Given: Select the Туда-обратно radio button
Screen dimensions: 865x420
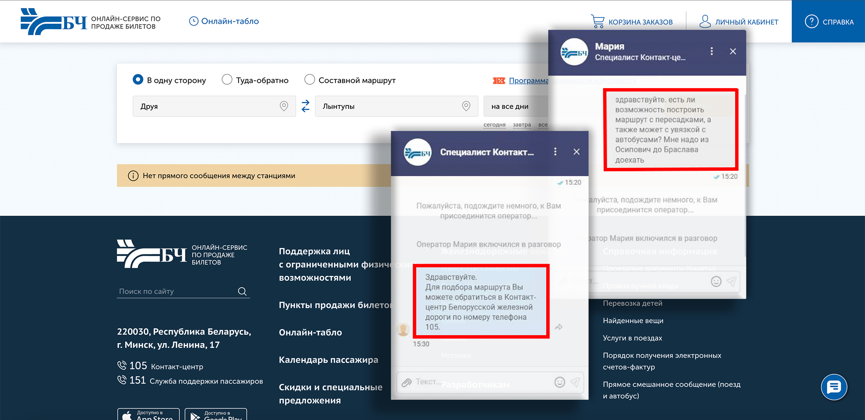Looking at the screenshot, I should [x=227, y=79].
